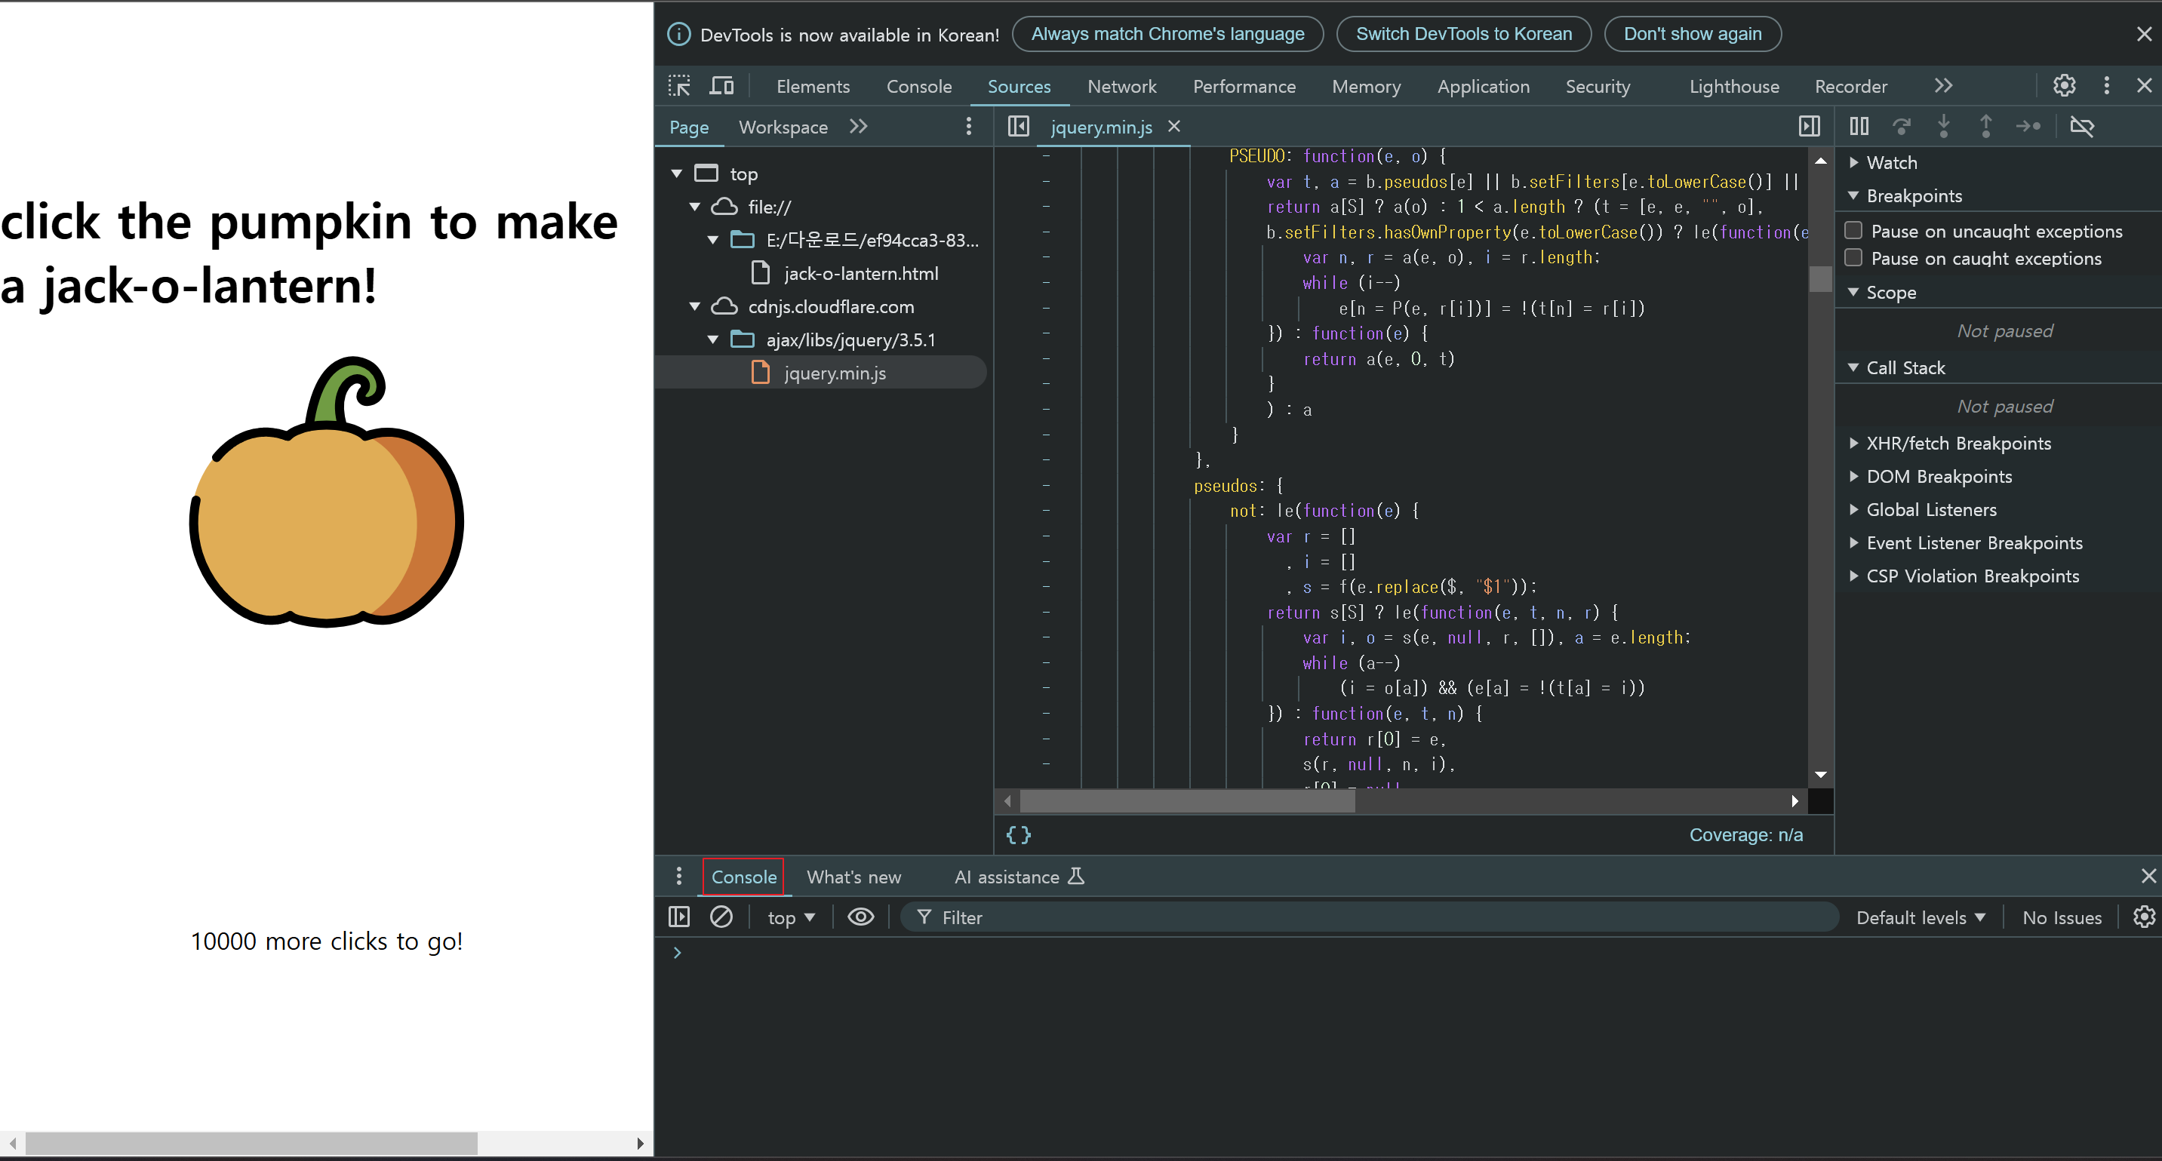Click the inspect element picker icon
The width and height of the screenshot is (2162, 1161).
pyautogui.click(x=679, y=85)
